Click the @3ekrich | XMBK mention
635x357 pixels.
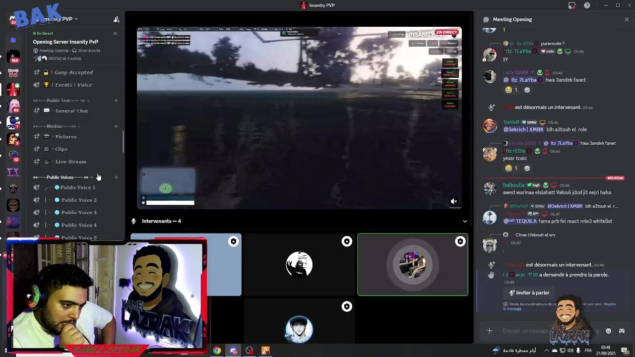click(x=523, y=129)
